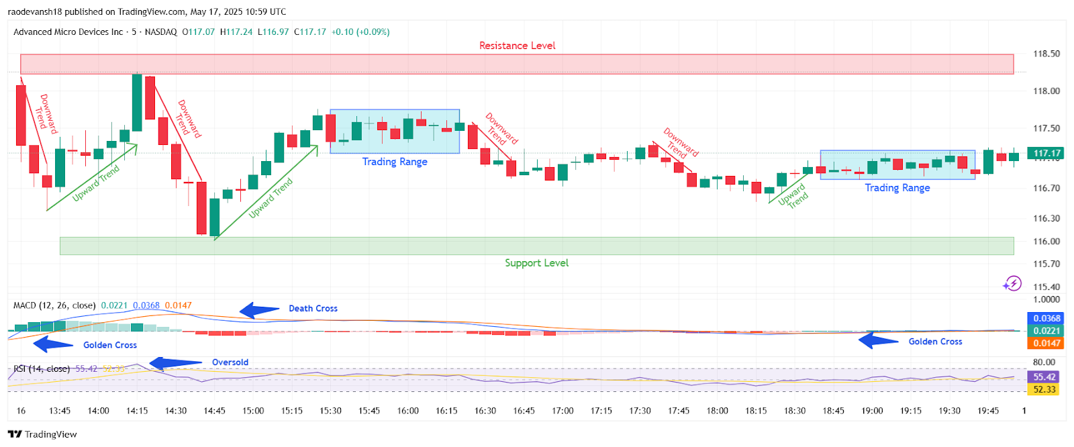The height and width of the screenshot is (447, 1074).
Task: Click the 115.40 price axis label
Action: click(x=1046, y=287)
